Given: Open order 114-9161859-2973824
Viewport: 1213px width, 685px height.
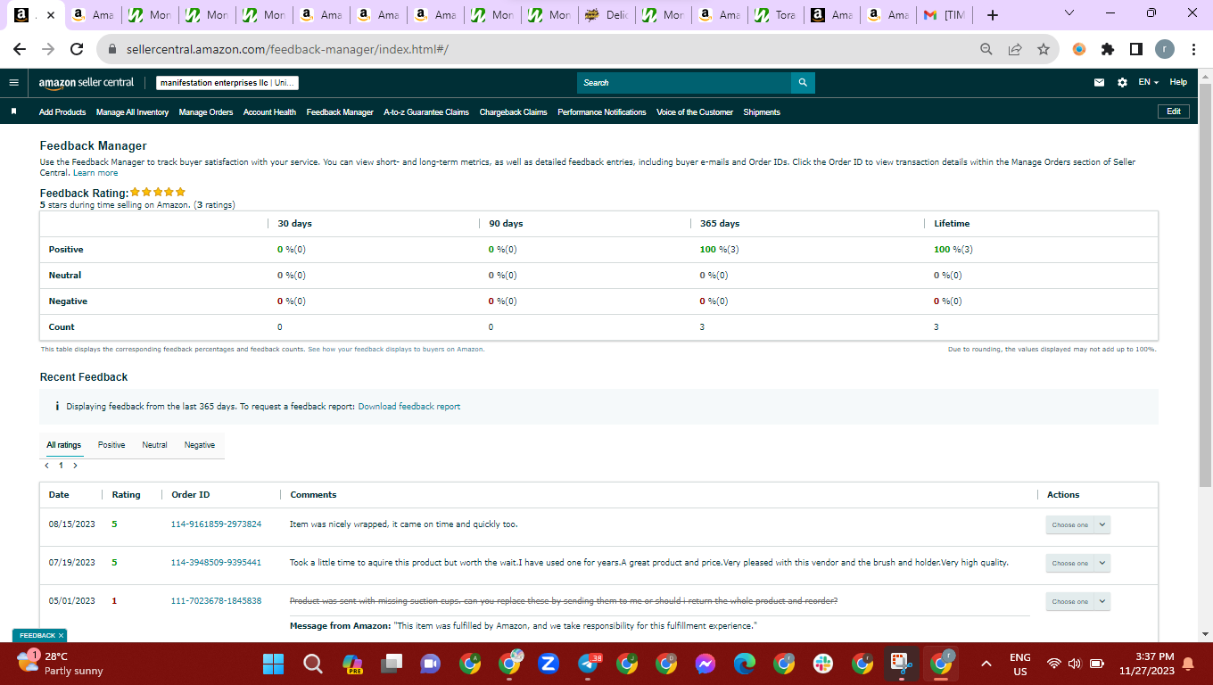Looking at the screenshot, I should [216, 524].
